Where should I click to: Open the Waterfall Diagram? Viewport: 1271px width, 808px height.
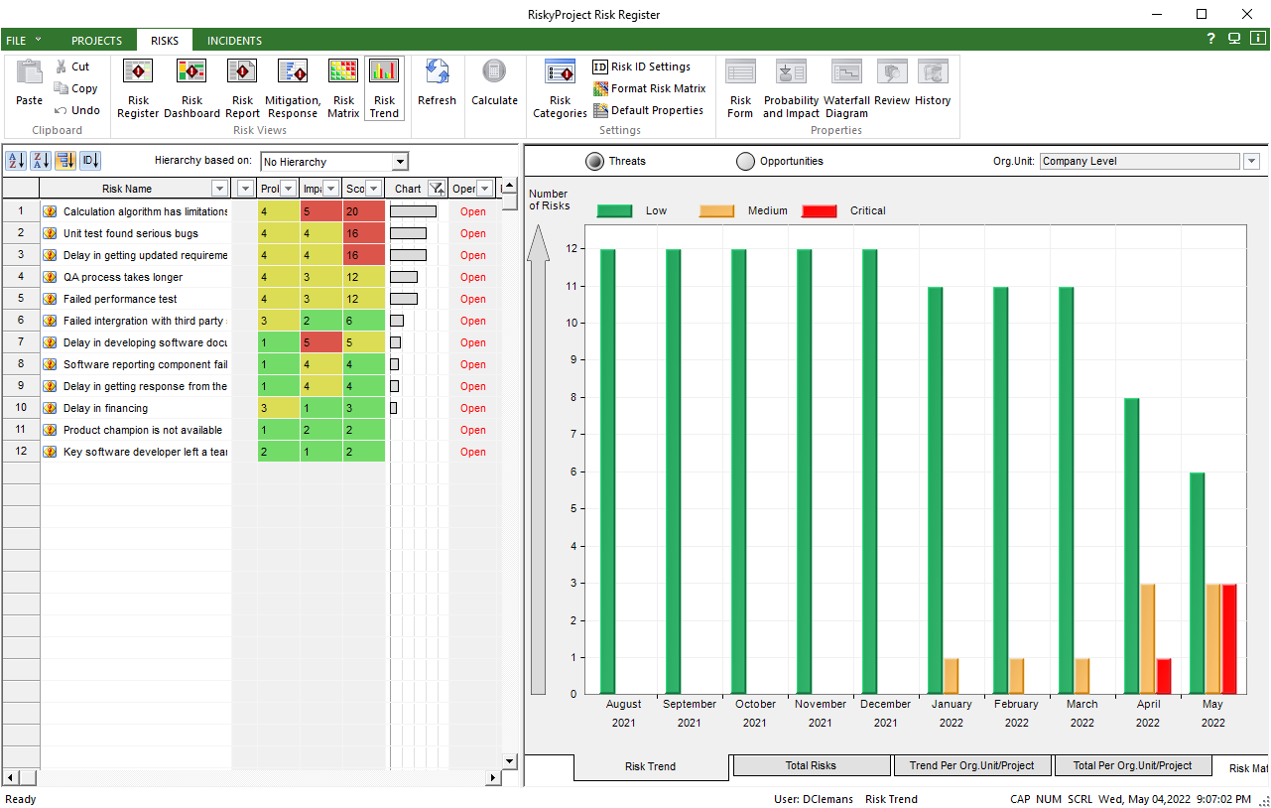(846, 87)
